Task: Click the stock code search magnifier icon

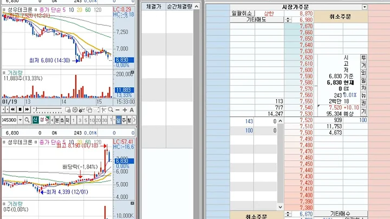Action: pyautogui.click(x=27, y=120)
